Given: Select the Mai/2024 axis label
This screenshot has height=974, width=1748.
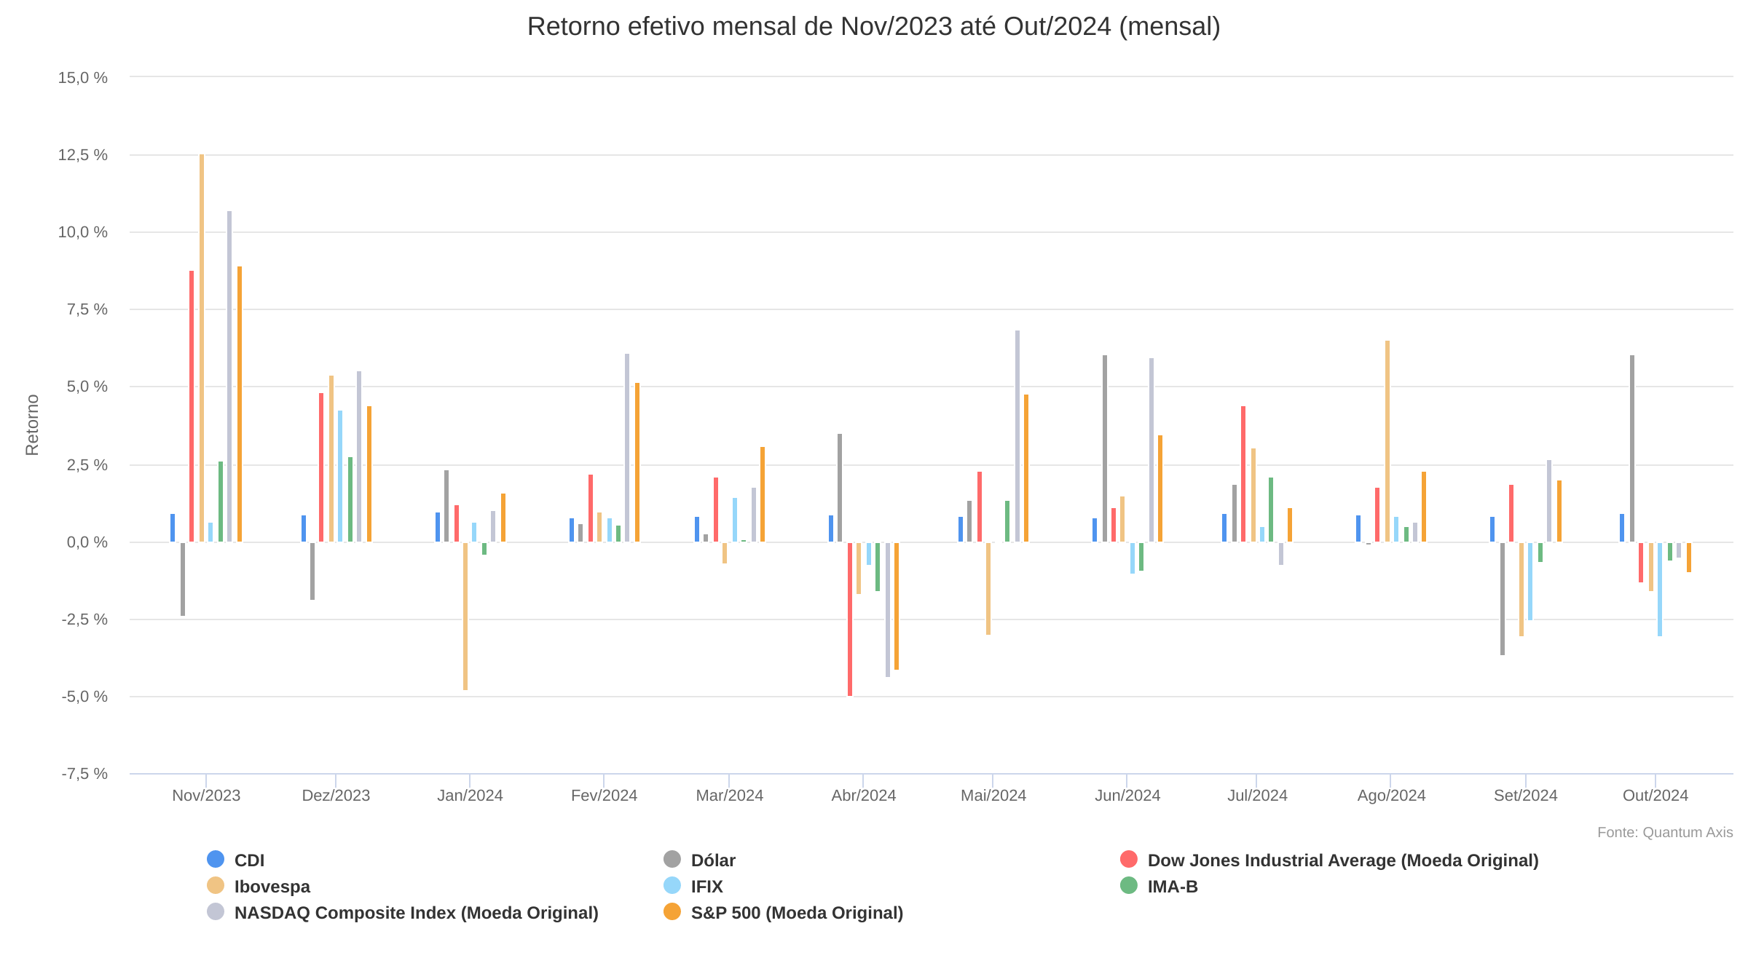Looking at the screenshot, I should point(993,796).
